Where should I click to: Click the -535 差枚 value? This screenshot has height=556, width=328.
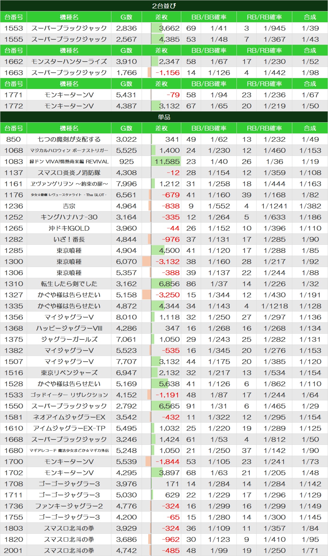[x=171, y=351]
